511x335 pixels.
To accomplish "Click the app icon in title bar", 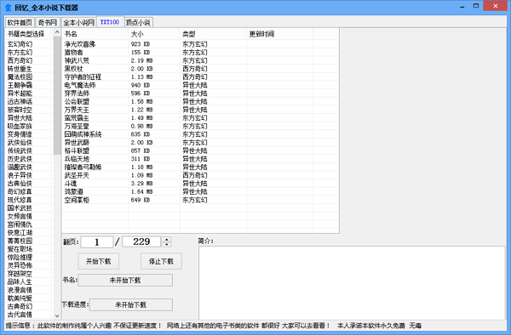I will click(x=9, y=7).
